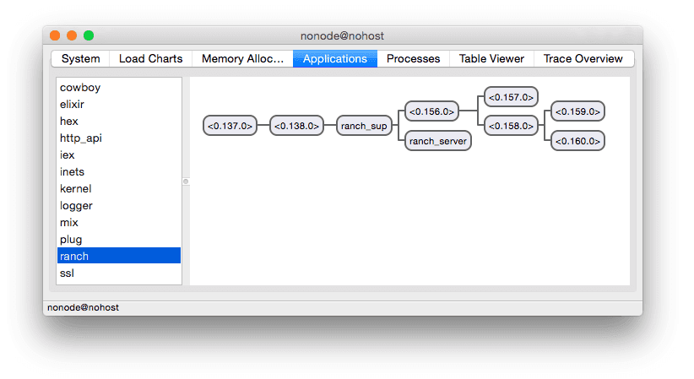Select plug in the application list
The height and width of the screenshot is (379, 694).
point(71,239)
